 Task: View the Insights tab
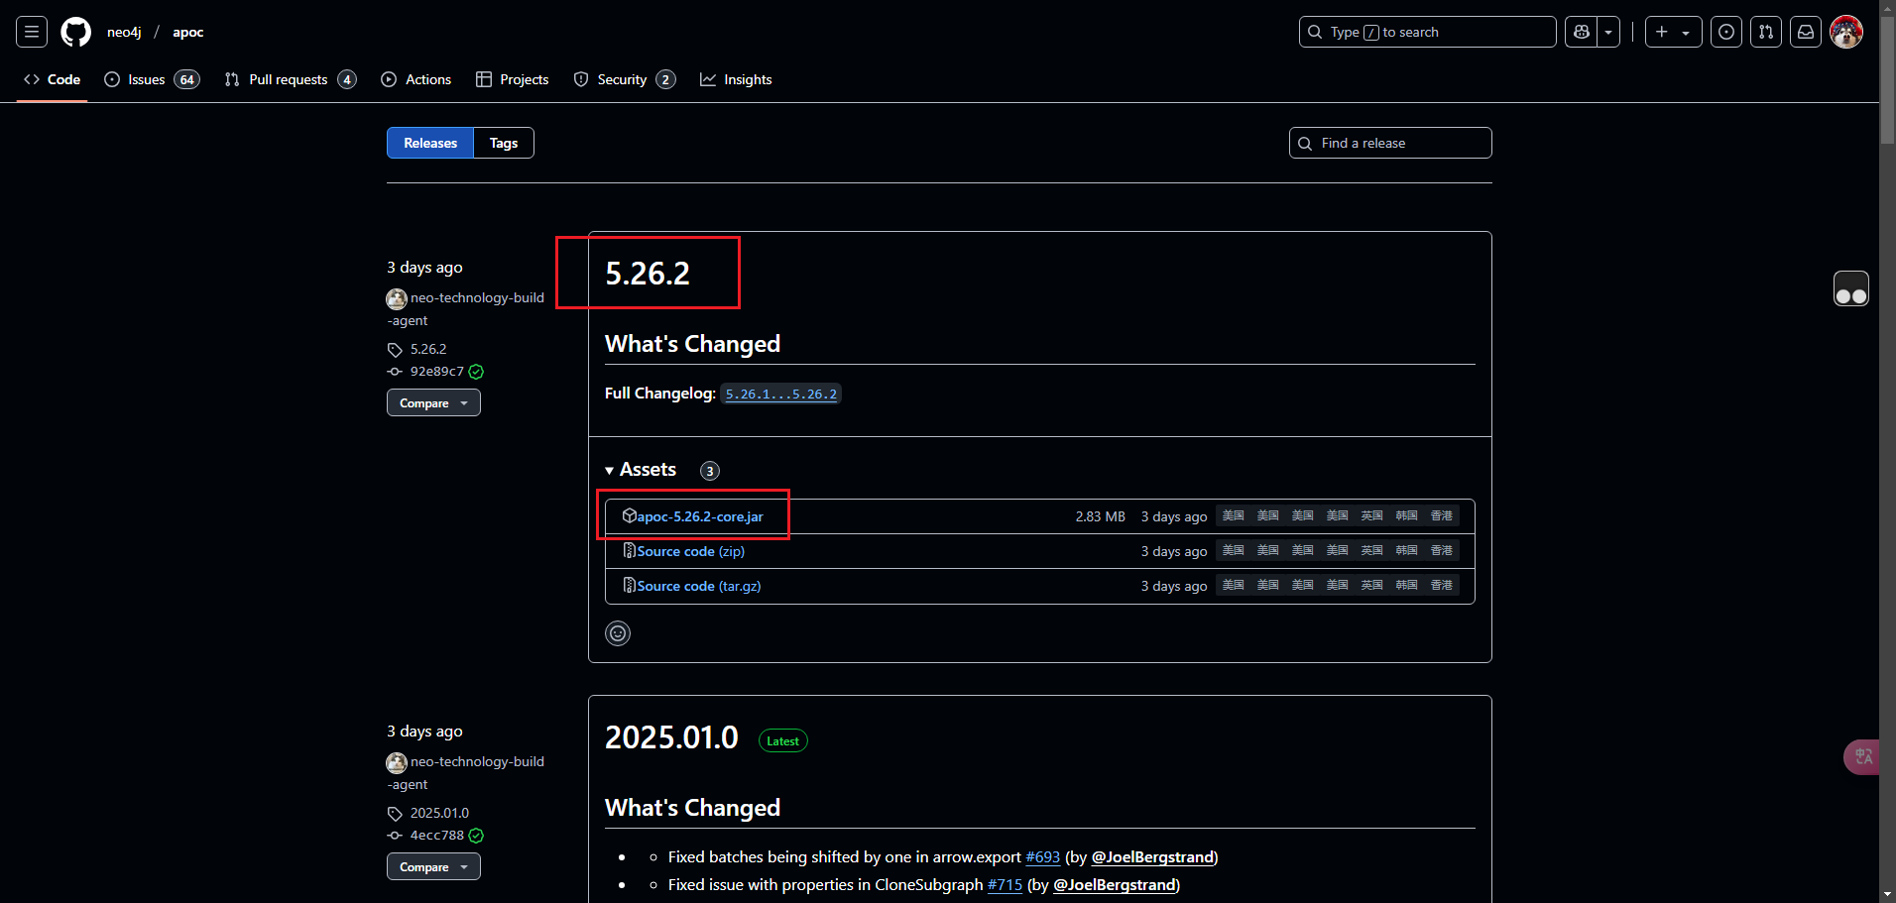coord(736,79)
